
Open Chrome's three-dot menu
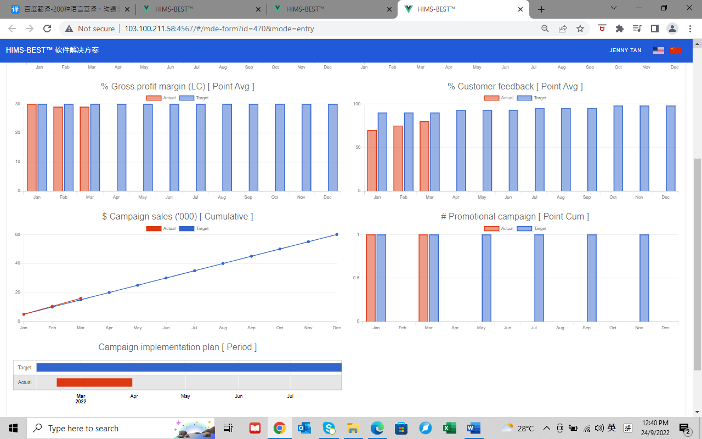coord(690,29)
